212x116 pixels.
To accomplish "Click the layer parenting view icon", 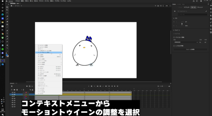I will point(30,86).
